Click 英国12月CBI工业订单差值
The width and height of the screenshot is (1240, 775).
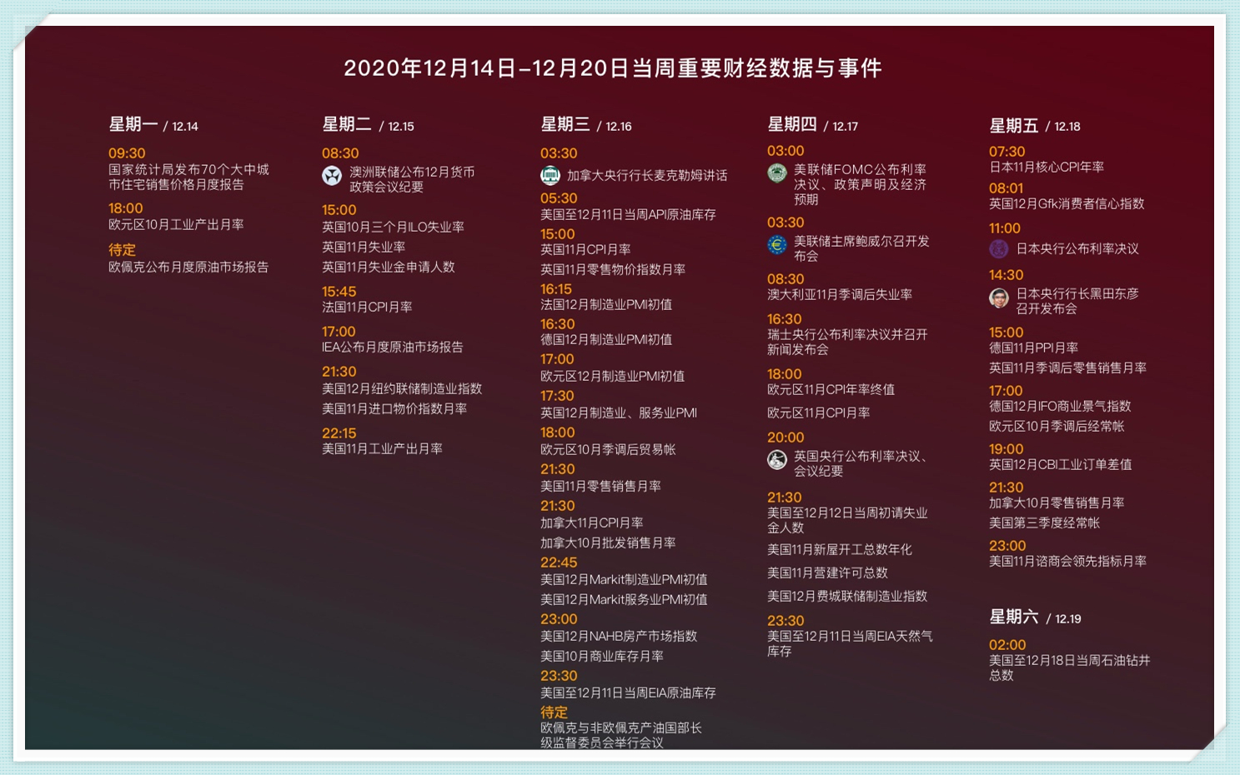click(x=1061, y=464)
